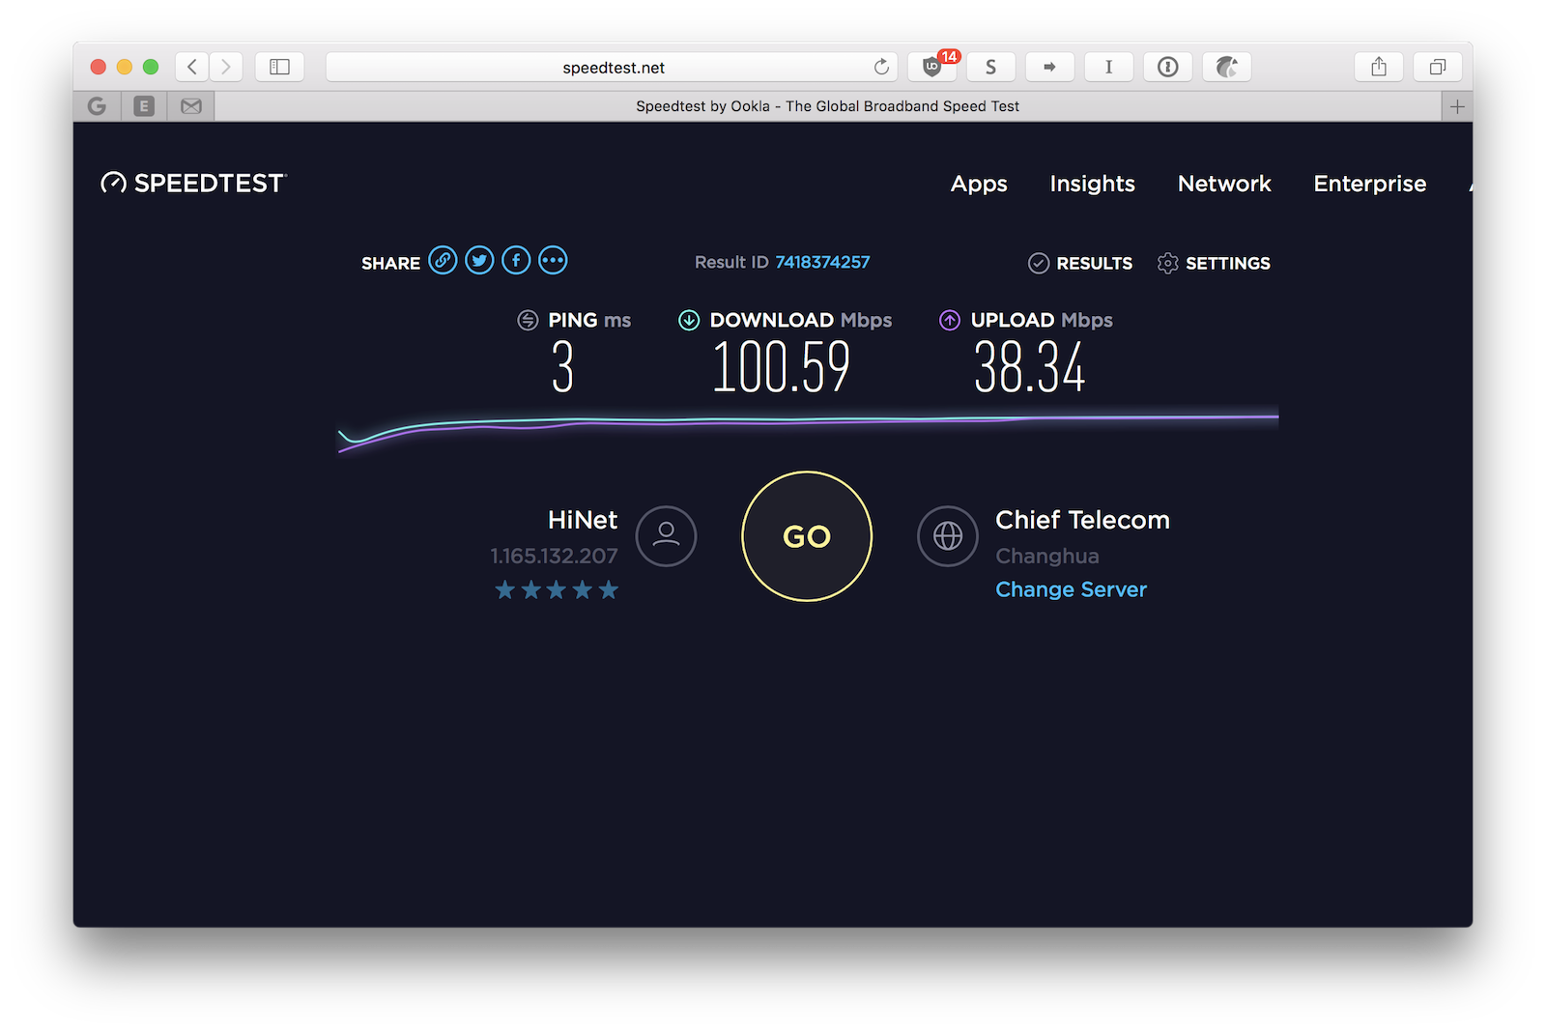Click the copy link share icon
Viewport: 1546px width, 1032px height.
pos(443,261)
